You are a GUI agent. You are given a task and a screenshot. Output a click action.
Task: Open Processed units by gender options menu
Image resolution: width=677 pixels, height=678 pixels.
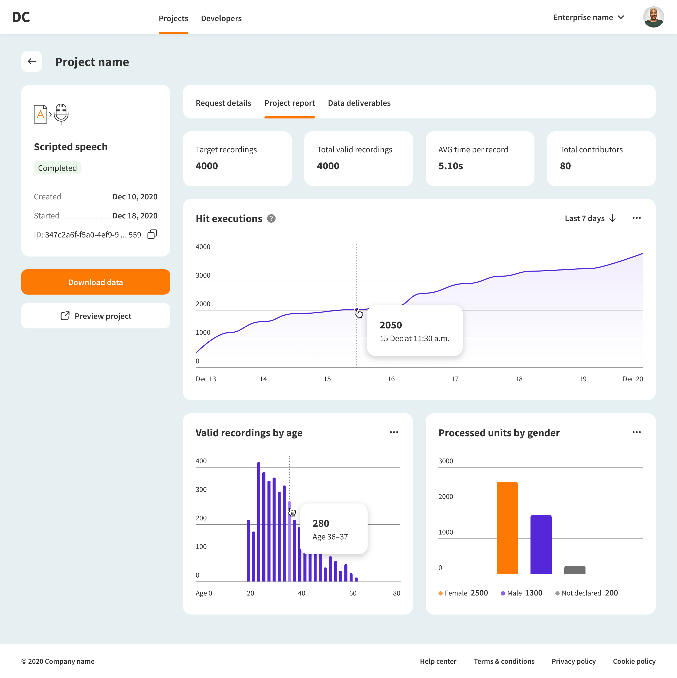(x=636, y=432)
